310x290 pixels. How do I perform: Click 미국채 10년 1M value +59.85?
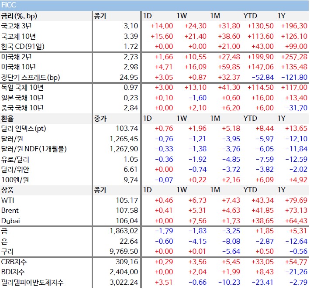229,67
